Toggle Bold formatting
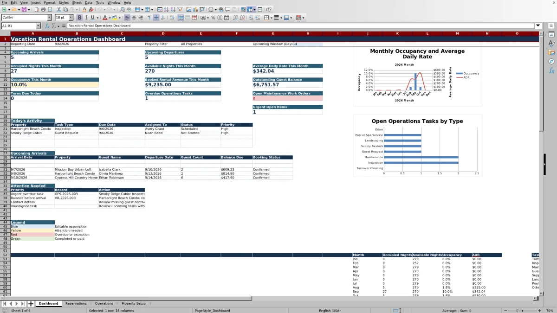557x313 pixels. pos(79,18)
